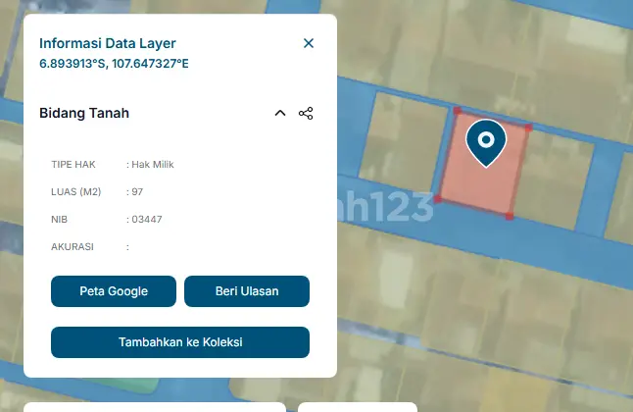Click the location pin marker on map
This screenshot has width=633, height=412.
pos(485,141)
